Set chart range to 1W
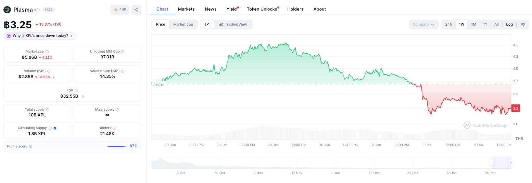The image size is (532, 183). [461, 24]
